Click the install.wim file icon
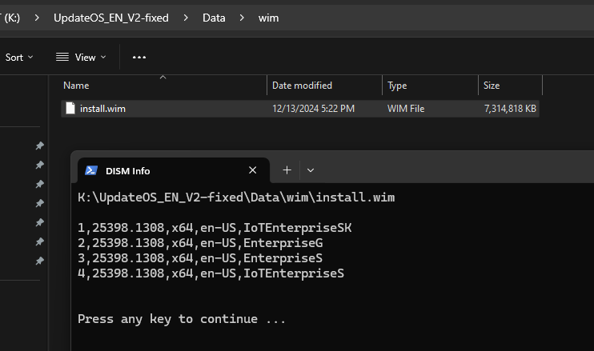This screenshot has width=594, height=351. (x=70, y=109)
